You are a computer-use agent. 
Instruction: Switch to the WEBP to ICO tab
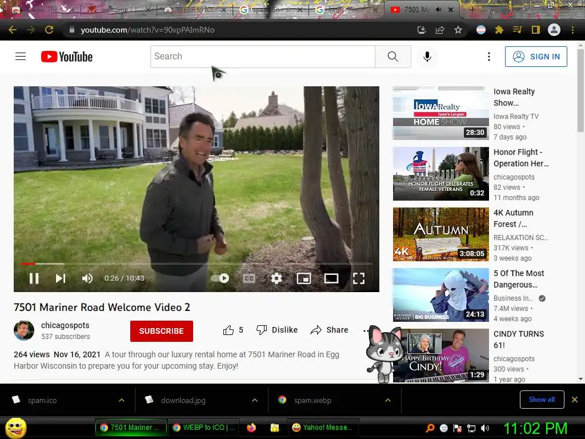pos(195,10)
